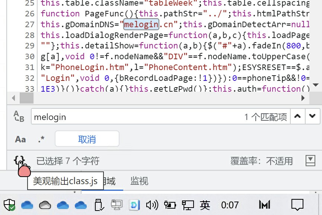Toggle regular expression (.*) search option

[x=41, y=139]
